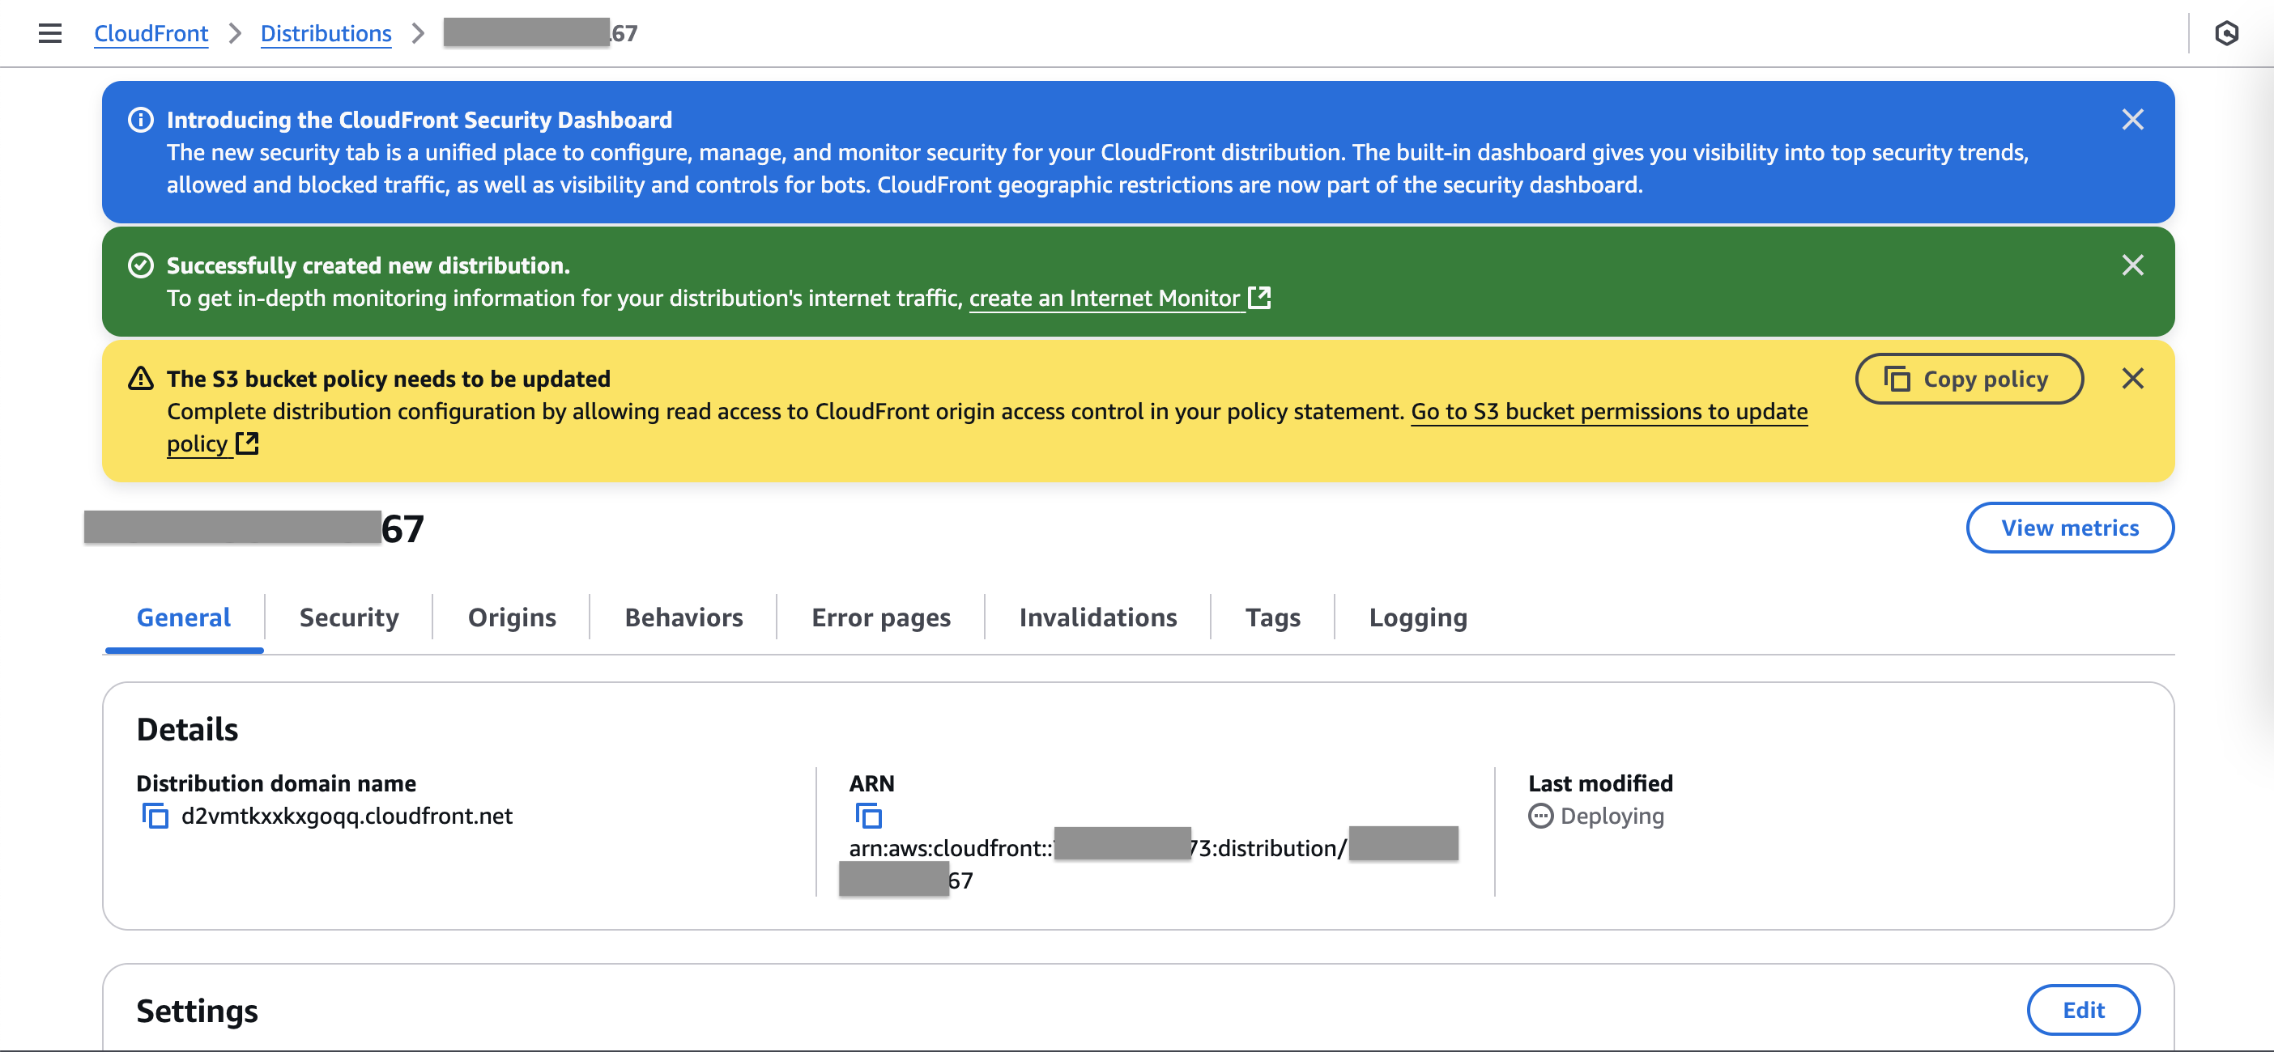Dismiss the S3 bucket policy warning
This screenshot has height=1052, width=2274.
click(x=2131, y=378)
